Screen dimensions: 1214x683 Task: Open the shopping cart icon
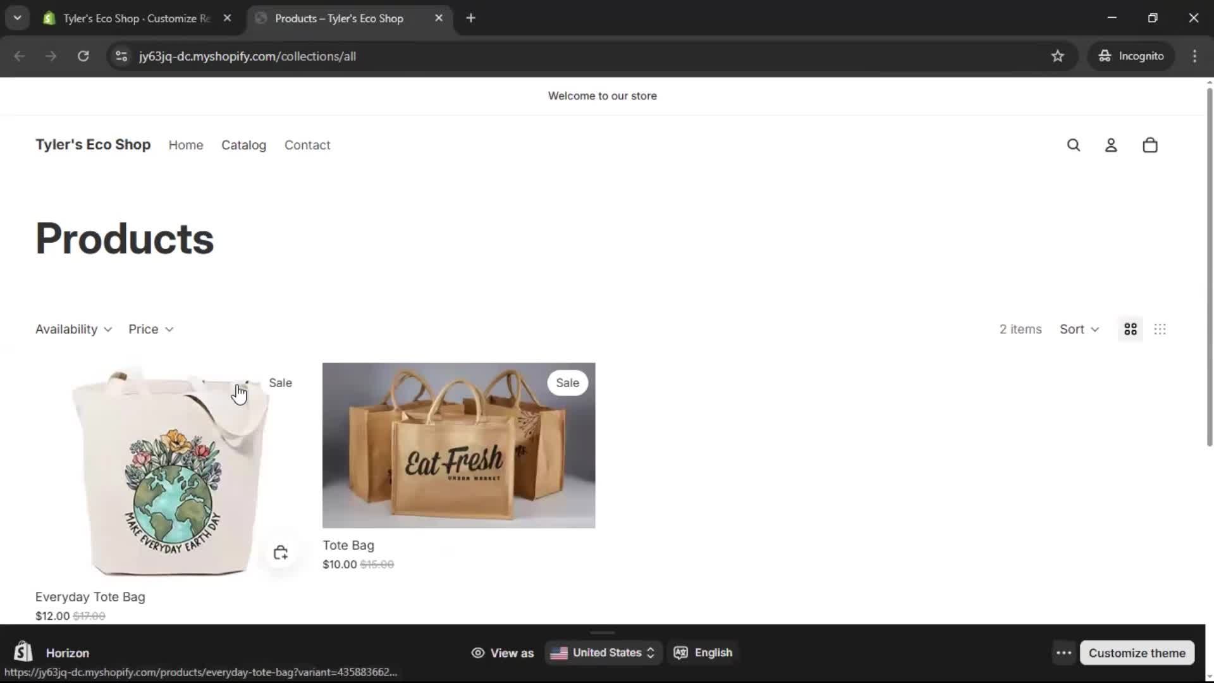pos(1150,145)
